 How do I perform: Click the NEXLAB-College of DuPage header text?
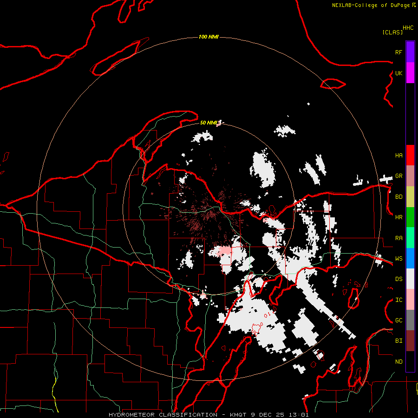coord(371,5)
